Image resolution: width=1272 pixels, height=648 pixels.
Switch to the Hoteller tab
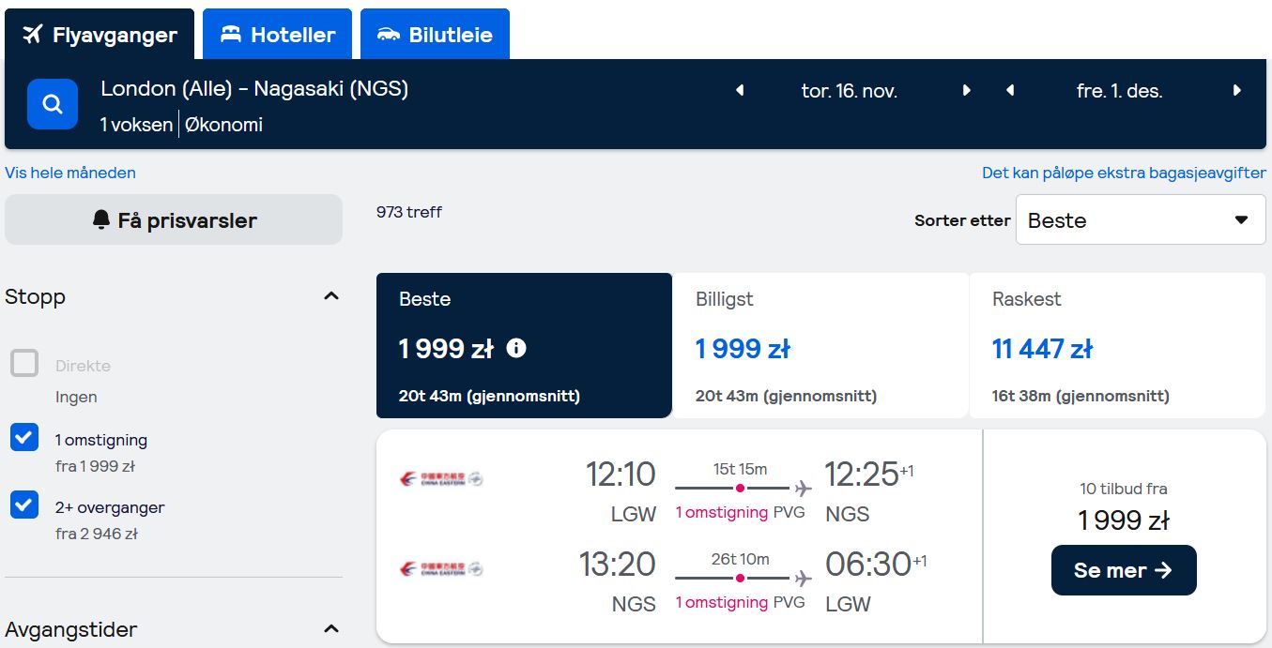click(x=278, y=35)
